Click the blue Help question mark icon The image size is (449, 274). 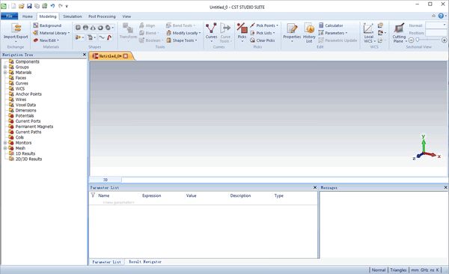(x=441, y=16)
